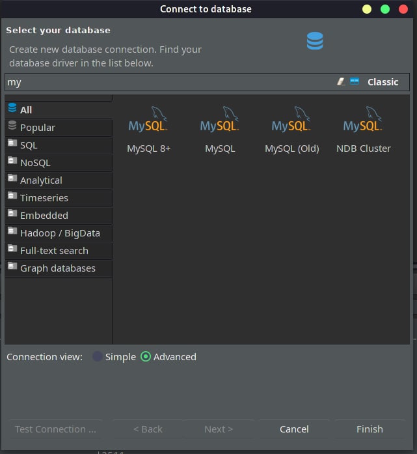The image size is (417, 454).
Task: Switch to gallery view icon beside Classic
Action: coord(355,81)
